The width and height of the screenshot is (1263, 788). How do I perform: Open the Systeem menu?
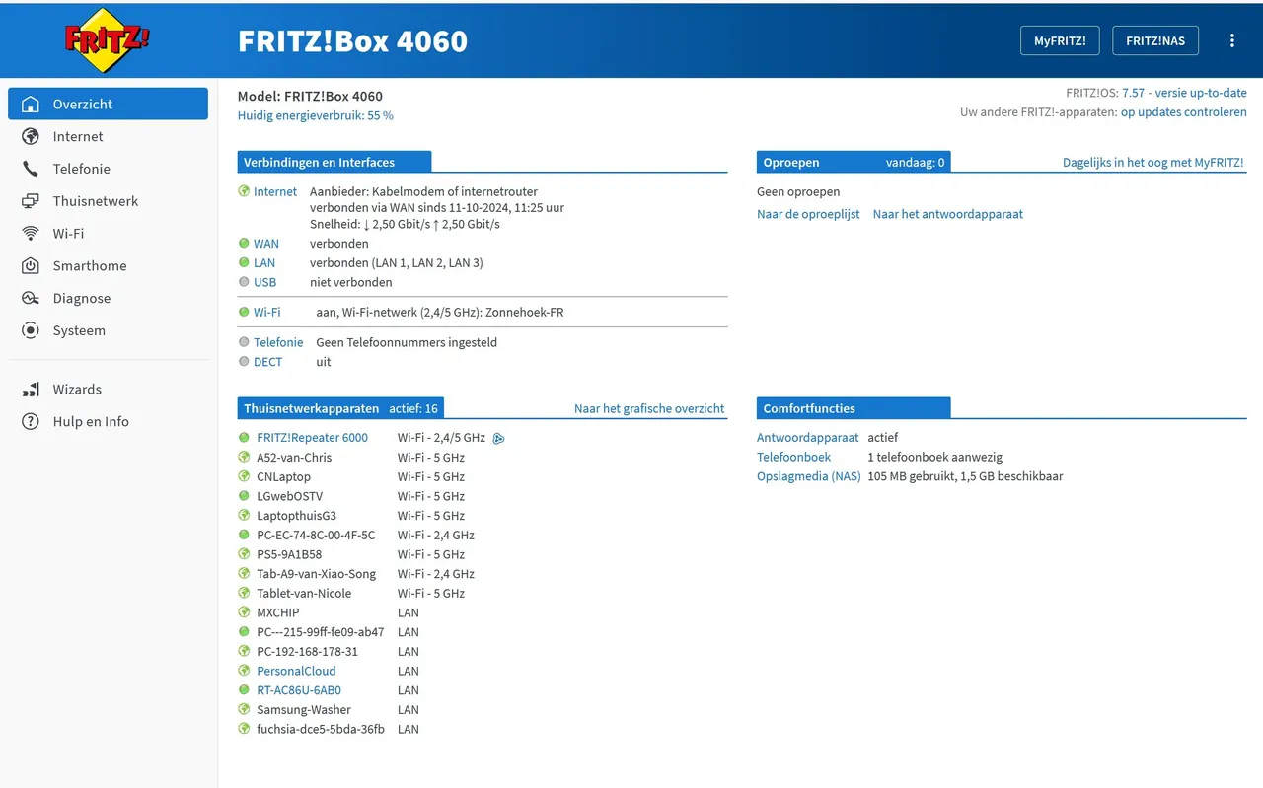pyautogui.click(x=108, y=330)
